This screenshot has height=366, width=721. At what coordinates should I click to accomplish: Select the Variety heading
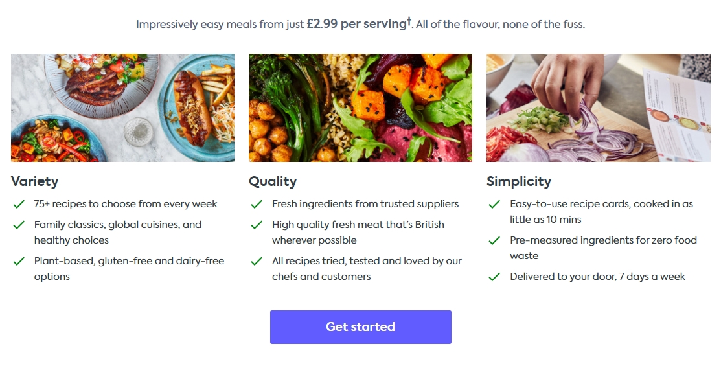pyautogui.click(x=35, y=181)
